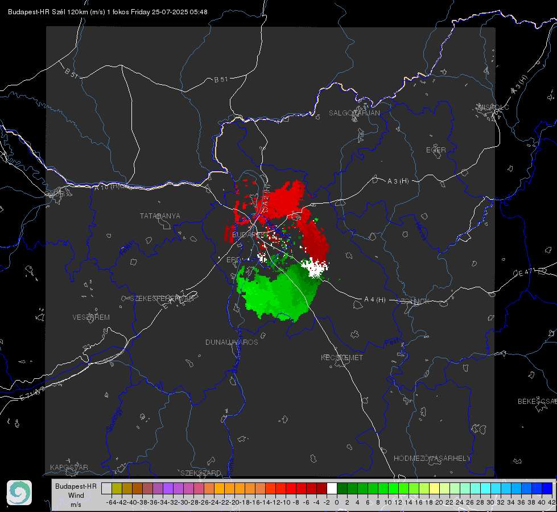Pick the olive swatch above -64

(117, 488)
